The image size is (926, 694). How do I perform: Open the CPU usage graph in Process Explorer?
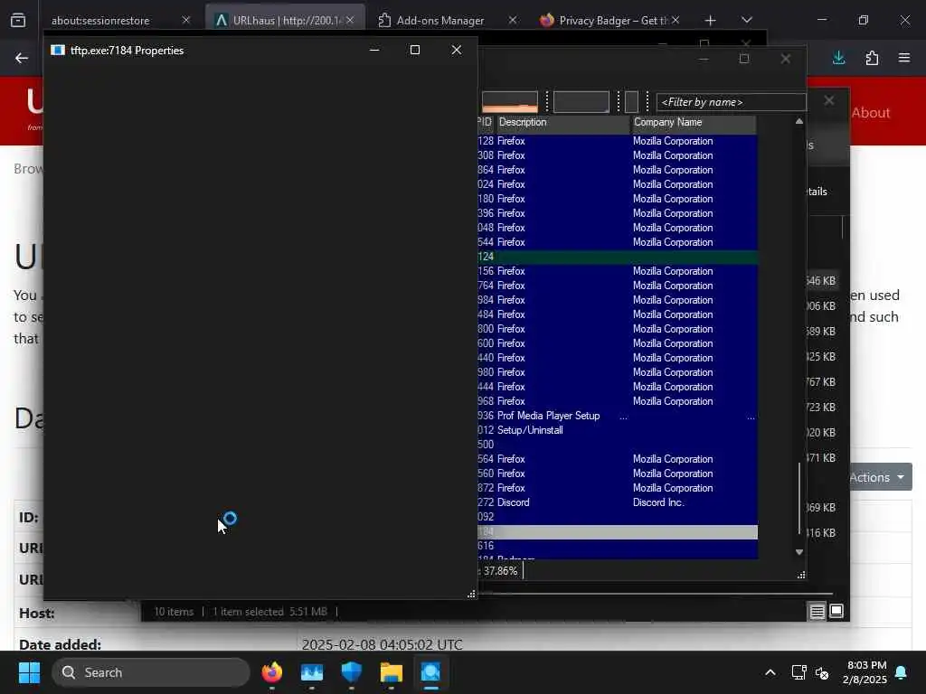[510, 101]
